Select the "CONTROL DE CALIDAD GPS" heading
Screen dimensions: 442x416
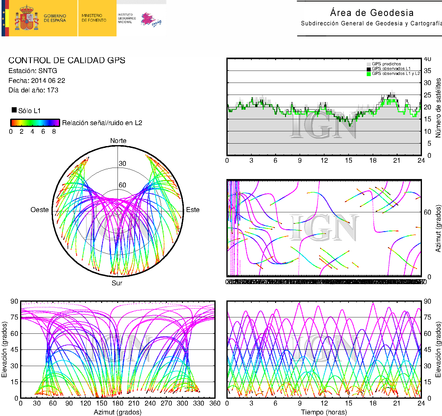pyautogui.click(x=67, y=60)
